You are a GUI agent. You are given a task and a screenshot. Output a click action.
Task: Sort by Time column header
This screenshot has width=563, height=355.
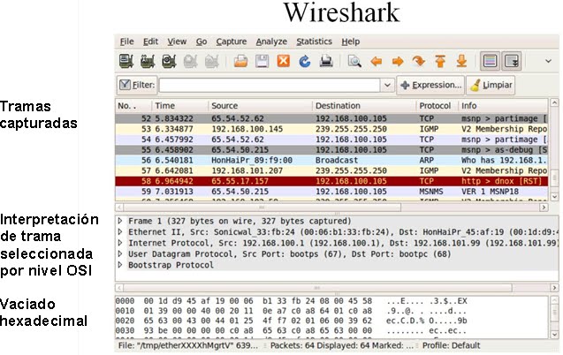[179, 106]
